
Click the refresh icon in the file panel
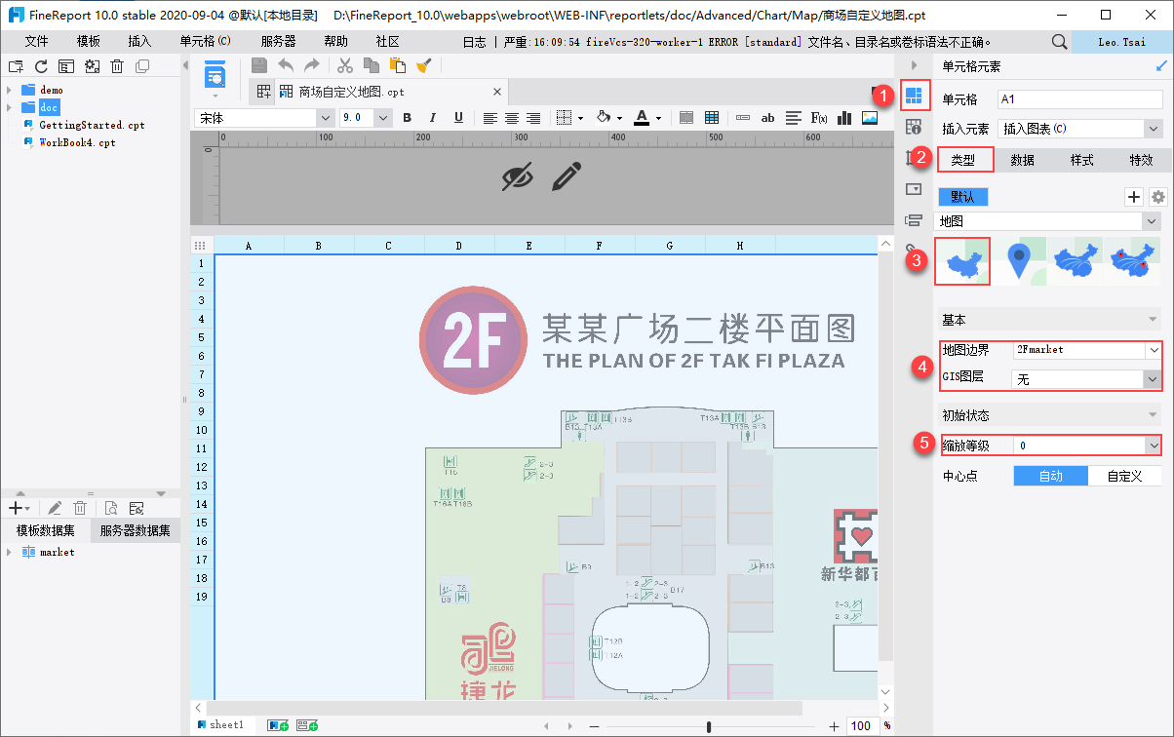point(41,66)
